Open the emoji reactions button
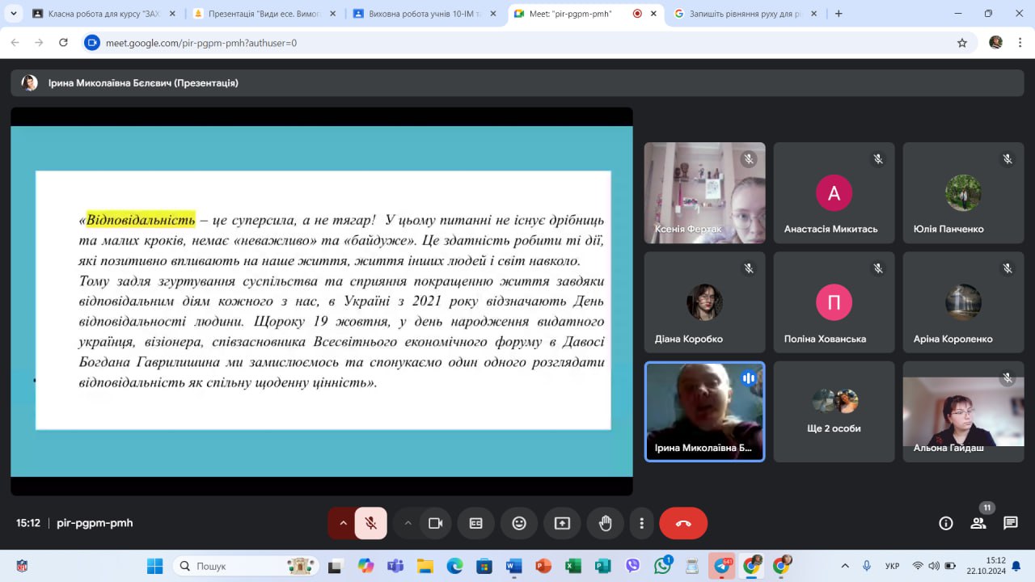Screen dimensions: 1035x582 tap(519, 523)
